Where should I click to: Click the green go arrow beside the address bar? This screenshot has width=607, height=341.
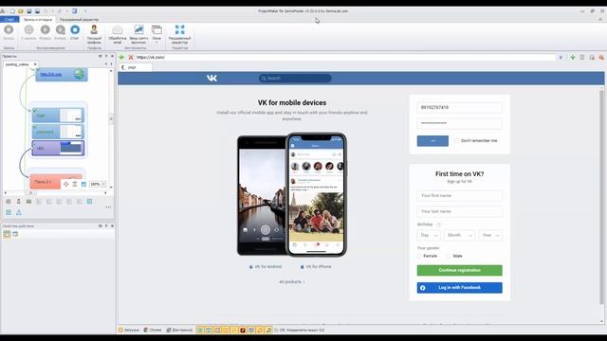tap(121, 57)
